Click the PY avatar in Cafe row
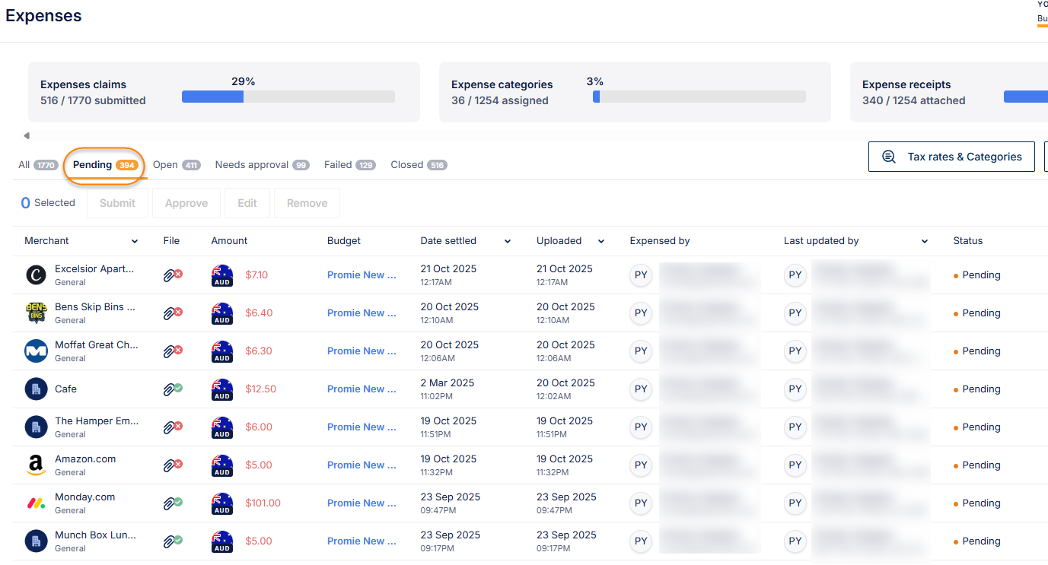Image resolution: width=1048 pixels, height=565 pixels. coord(641,389)
